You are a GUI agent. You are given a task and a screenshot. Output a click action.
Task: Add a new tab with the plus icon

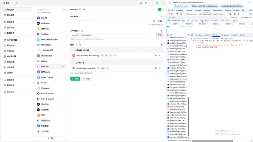(16, 3)
